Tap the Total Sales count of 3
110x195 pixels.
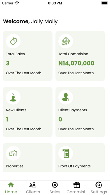tap(8, 63)
